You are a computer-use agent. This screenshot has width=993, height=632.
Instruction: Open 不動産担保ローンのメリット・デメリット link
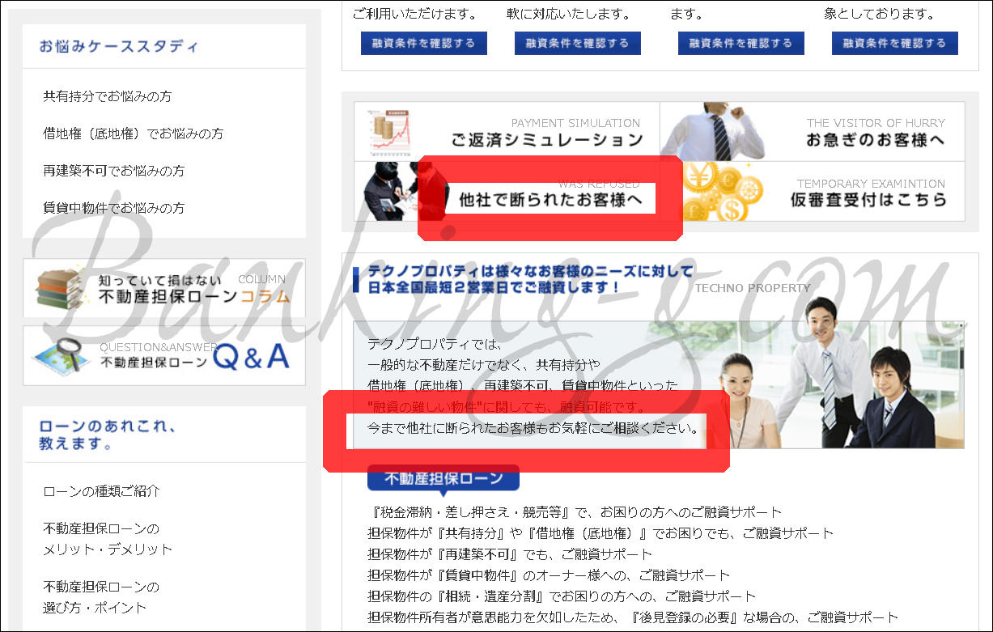point(108,539)
